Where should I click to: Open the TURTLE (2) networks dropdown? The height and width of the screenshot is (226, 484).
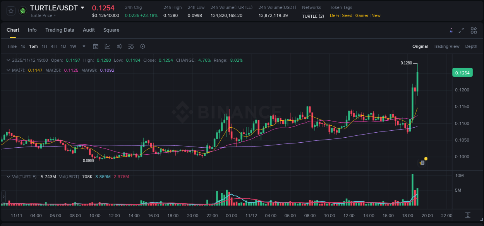[x=313, y=16]
